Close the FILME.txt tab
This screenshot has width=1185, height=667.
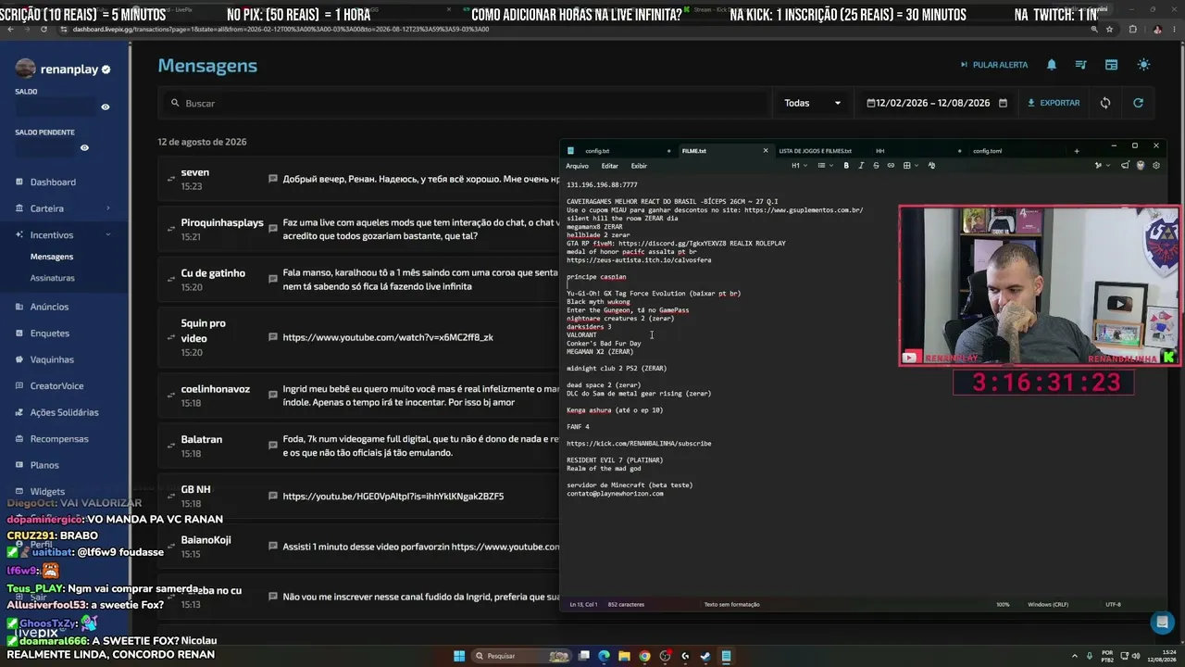tap(766, 151)
